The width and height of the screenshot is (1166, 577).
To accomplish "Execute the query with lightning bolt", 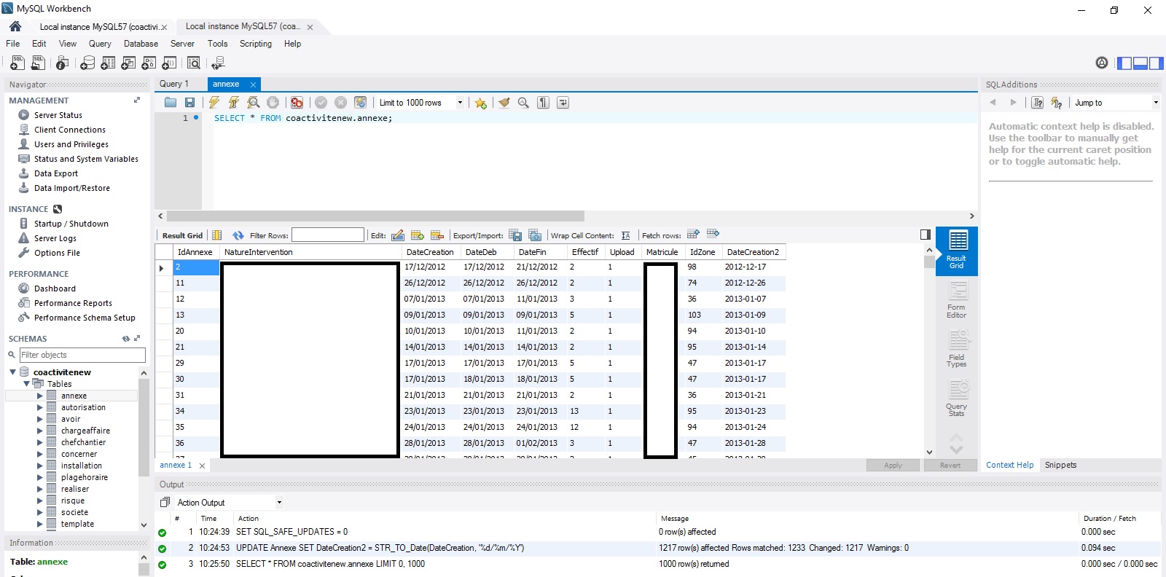I will (214, 103).
